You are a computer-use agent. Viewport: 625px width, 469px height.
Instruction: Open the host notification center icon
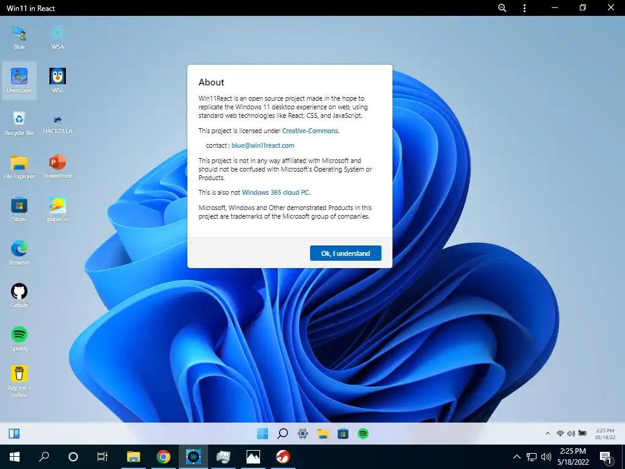click(606, 457)
